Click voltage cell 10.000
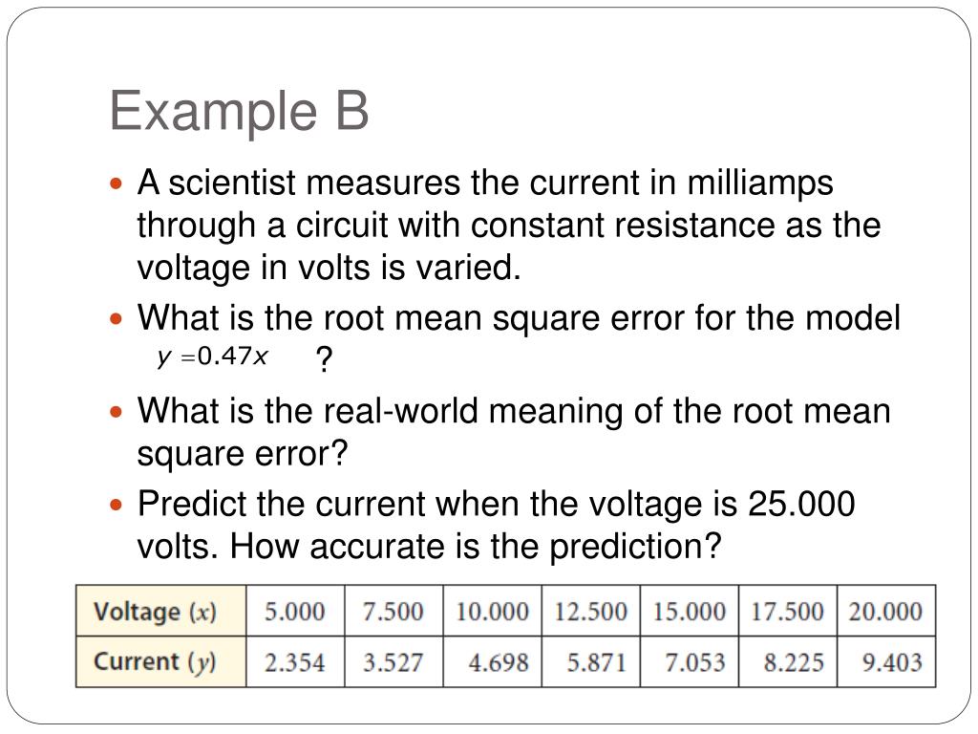 [492, 611]
